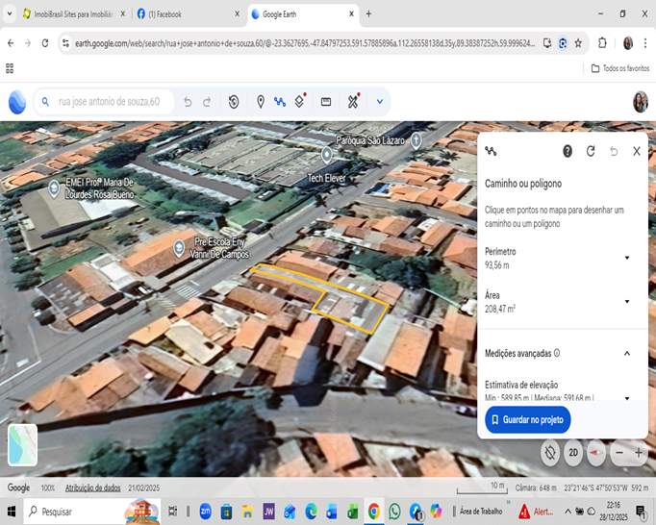Click Guardar no projeto button
This screenshot has height=525, width=656.
click(x=528, y=419)
